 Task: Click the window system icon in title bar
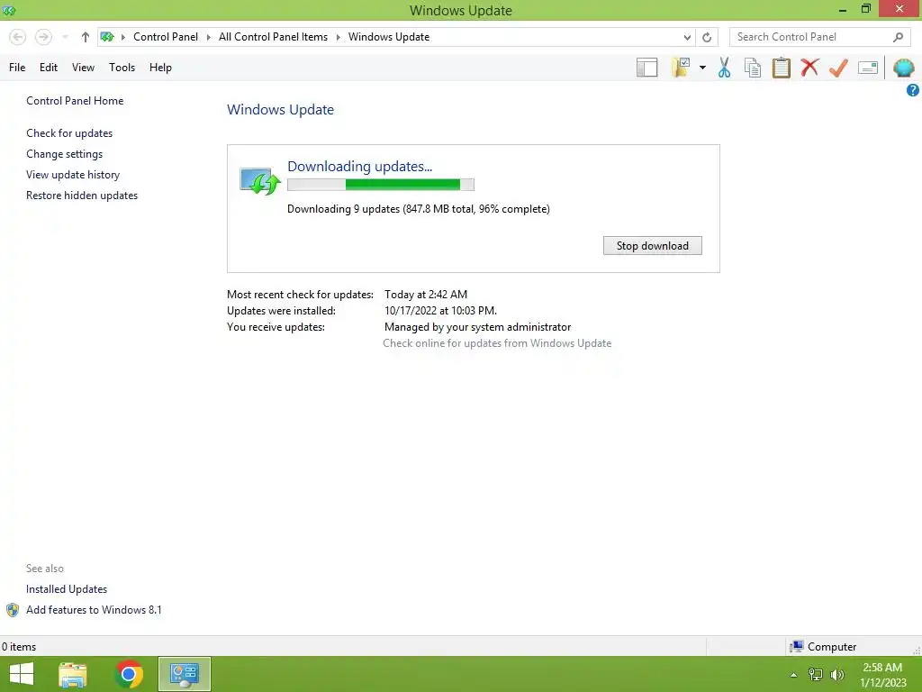pyautogui.click(x=9, y=10)
